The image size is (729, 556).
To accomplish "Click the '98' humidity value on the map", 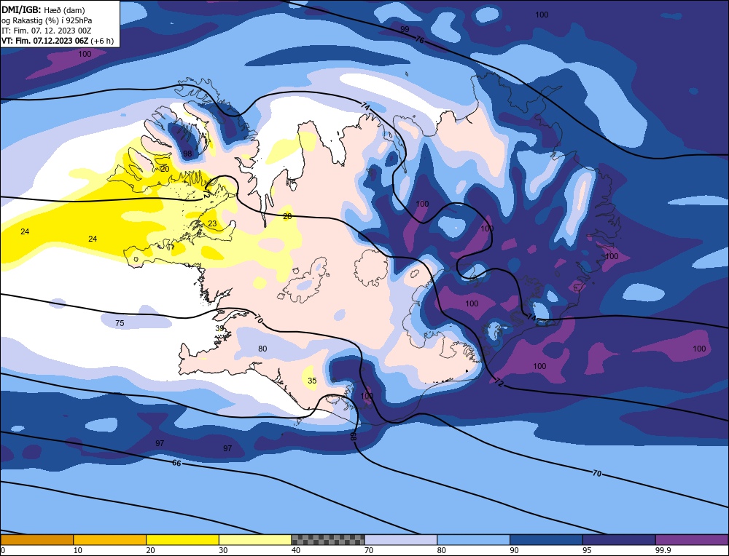I will (x=187, y=154).
